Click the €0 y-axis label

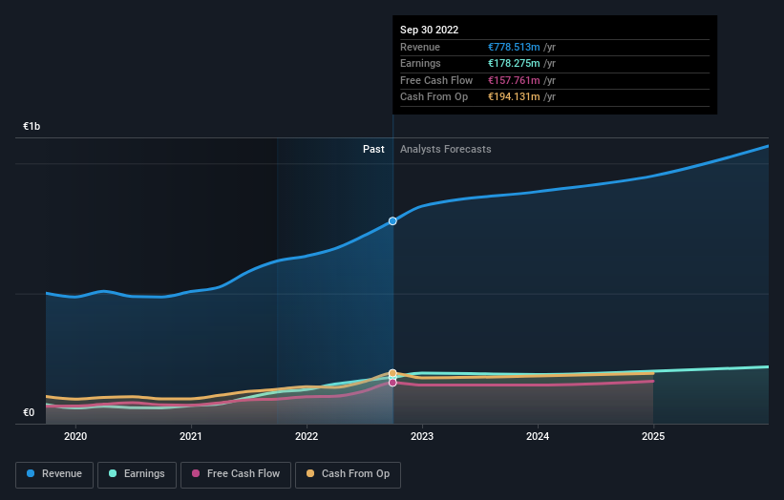[x=29, y=412]
